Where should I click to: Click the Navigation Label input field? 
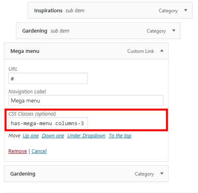(x=86, y=100)
